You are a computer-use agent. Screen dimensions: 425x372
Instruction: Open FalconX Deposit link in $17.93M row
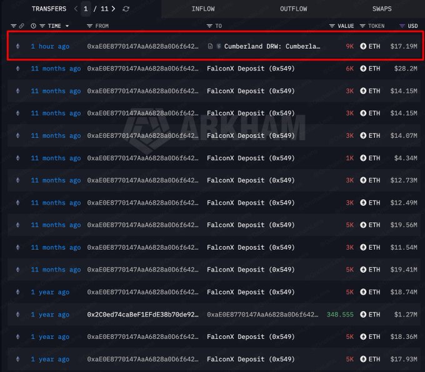pos(251,359)
